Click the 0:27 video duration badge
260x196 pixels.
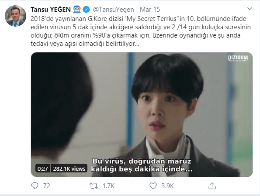click(x=43, y=168)
